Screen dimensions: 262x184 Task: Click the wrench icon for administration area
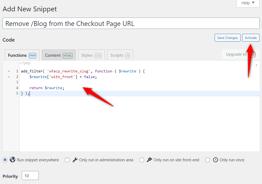point(75,160)
